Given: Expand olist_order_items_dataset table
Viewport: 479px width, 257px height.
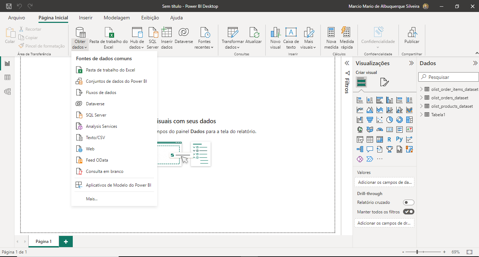Looking at the screenshot, I should click(x=421, y=89).
